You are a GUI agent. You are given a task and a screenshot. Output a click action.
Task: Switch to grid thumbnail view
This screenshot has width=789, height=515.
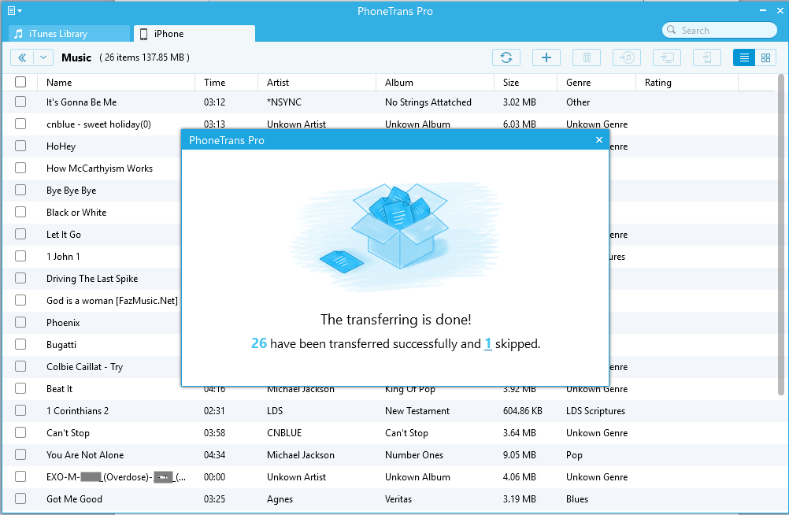765,57
